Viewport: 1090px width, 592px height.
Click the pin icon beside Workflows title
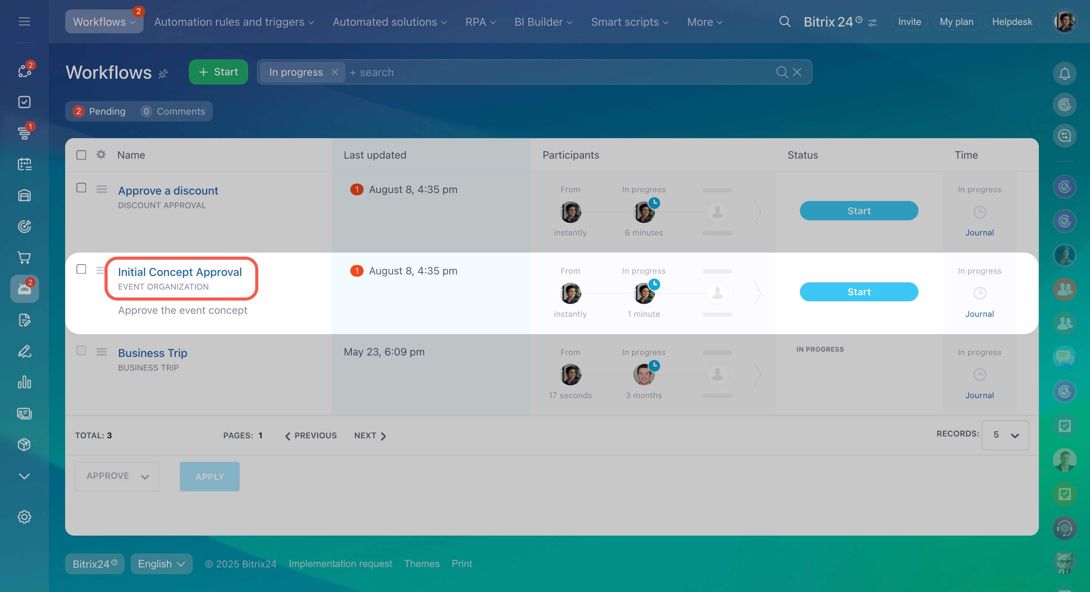coord(163,74)
